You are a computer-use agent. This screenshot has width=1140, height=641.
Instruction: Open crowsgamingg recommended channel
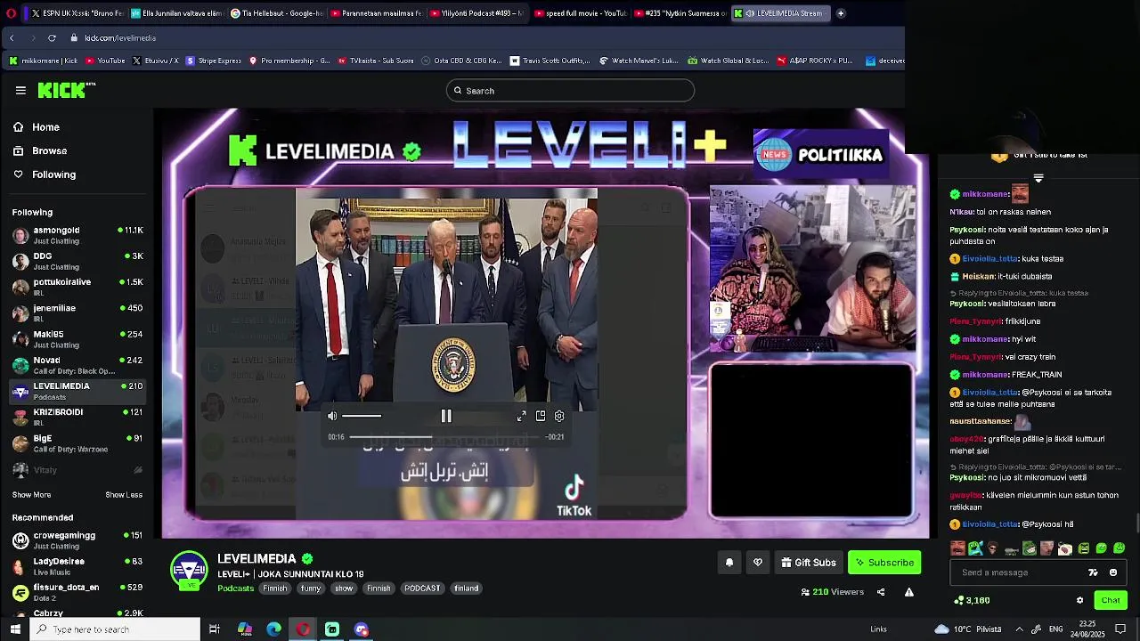tap(77, 540)
